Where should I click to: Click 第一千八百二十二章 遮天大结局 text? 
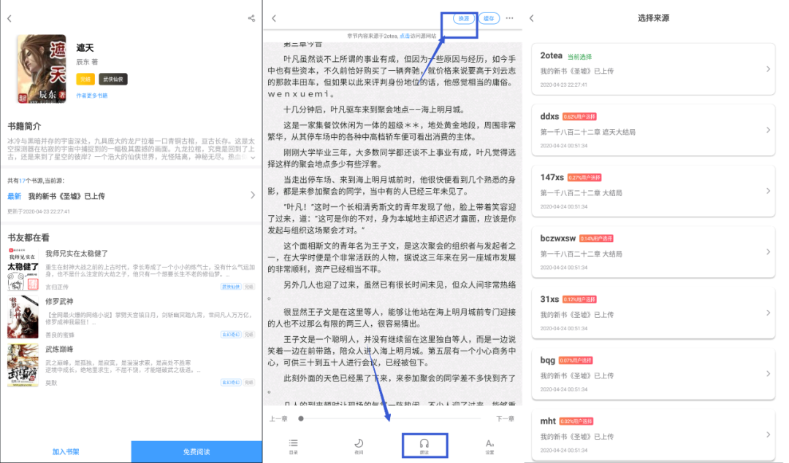click(x=587, y=132)
